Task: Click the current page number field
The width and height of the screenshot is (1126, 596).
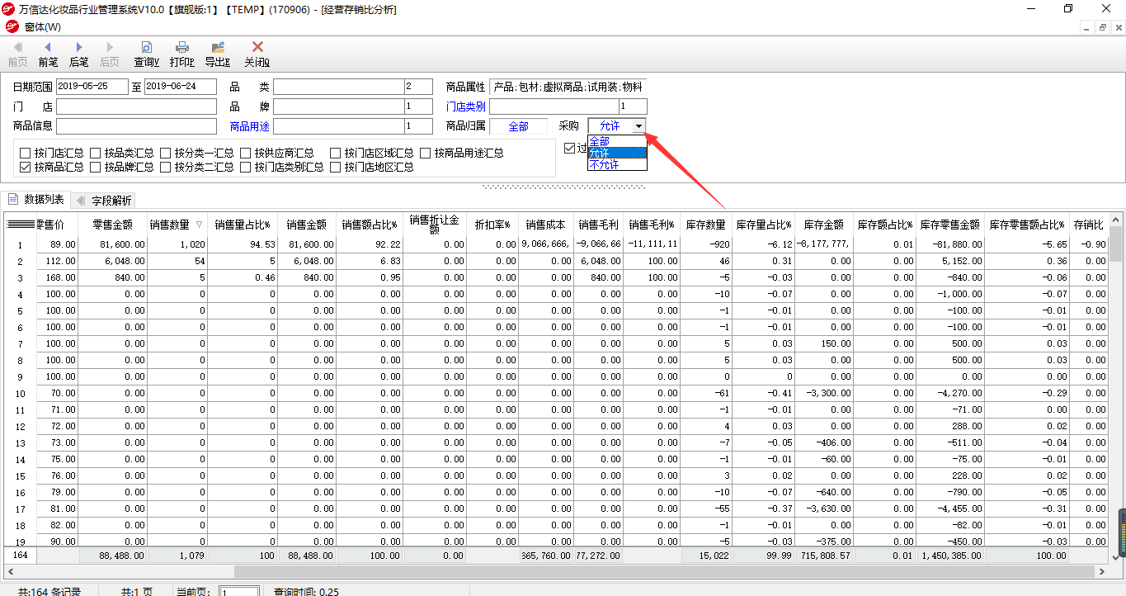Action: (x=239, y=591)
